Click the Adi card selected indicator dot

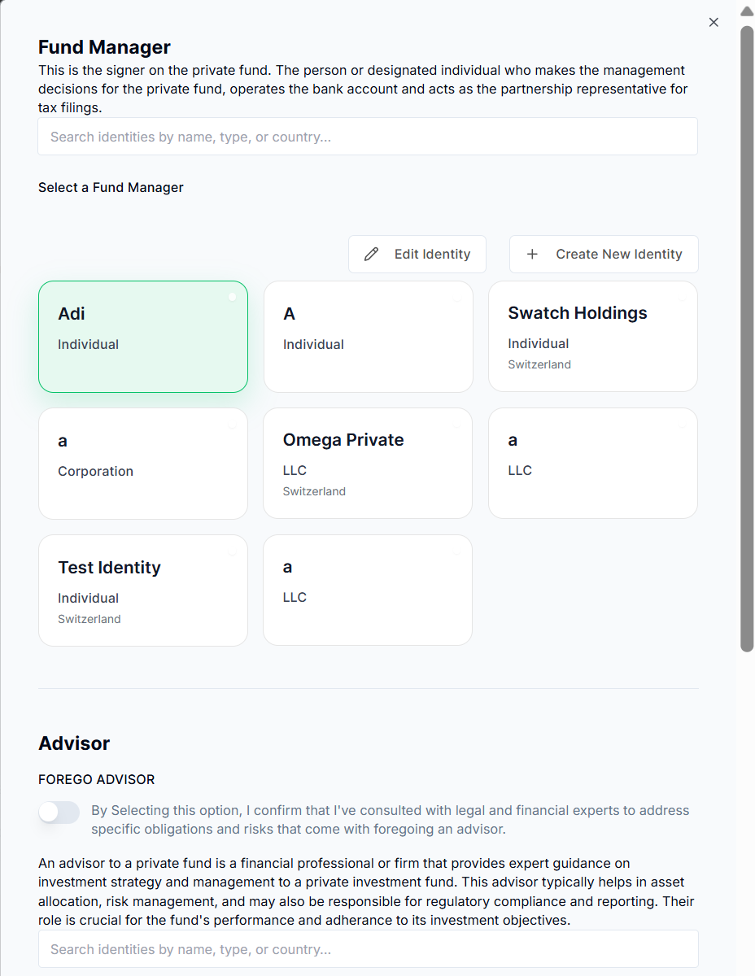coord(232,297)
